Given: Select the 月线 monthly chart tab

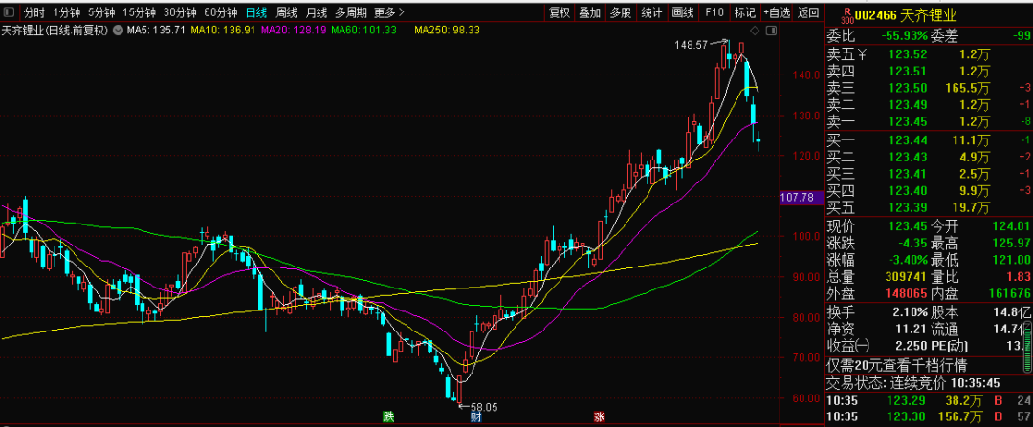Looking at the screenshot, I should coord(317,12).
